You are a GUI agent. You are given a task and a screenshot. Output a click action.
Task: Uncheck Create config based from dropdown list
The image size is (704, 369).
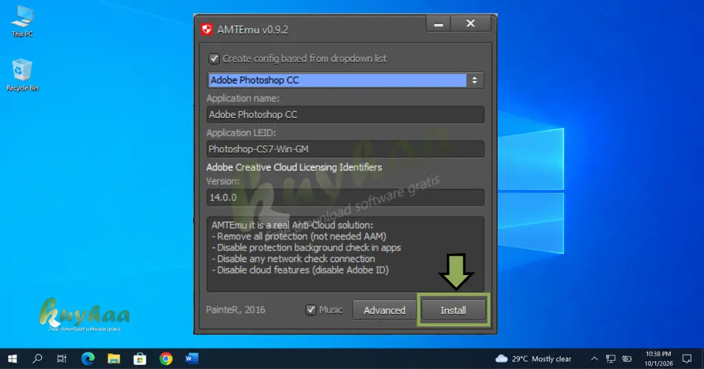pyautogui.click(x=214, y=59)
